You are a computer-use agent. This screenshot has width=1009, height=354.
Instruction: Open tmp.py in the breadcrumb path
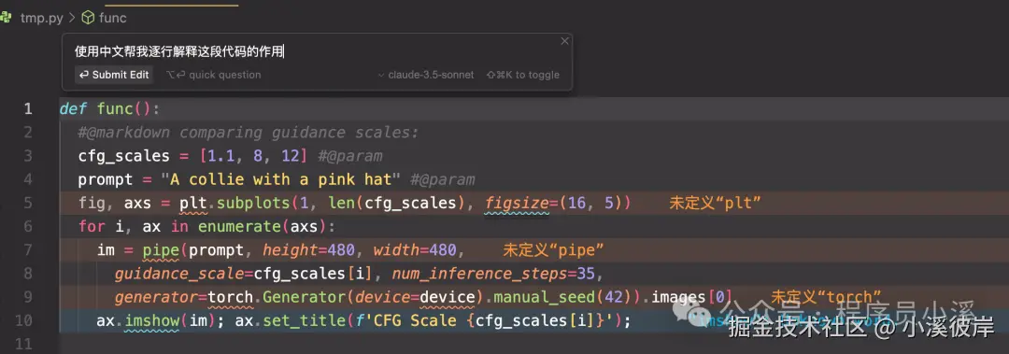pos(42,18)
